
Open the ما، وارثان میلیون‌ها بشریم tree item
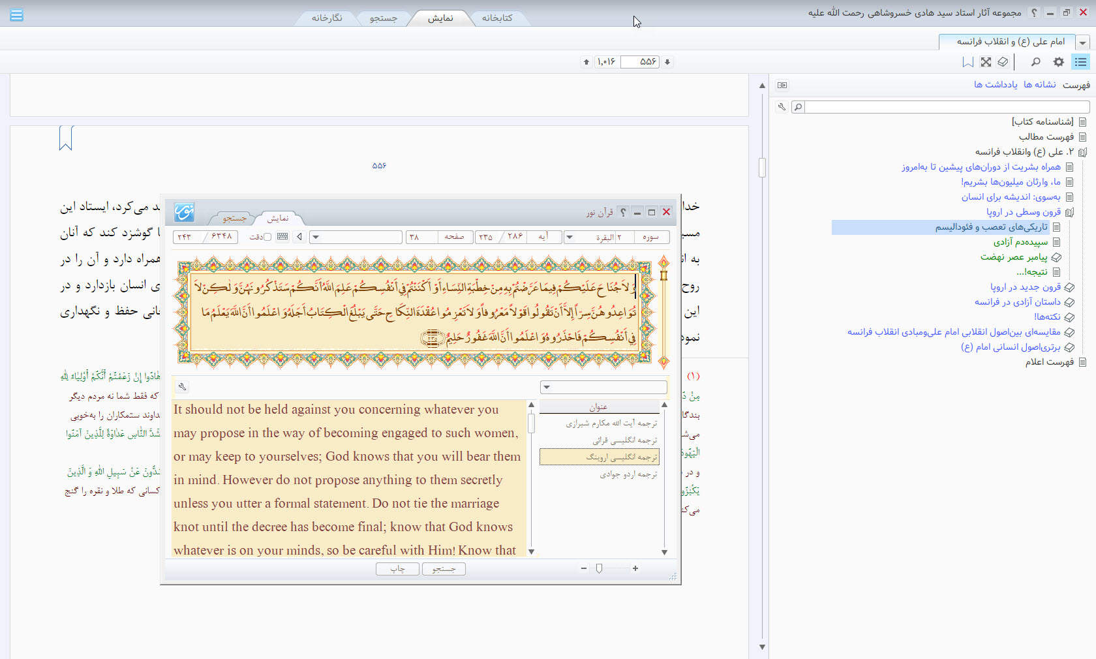pyautogui.click(x=1011, y=182)
